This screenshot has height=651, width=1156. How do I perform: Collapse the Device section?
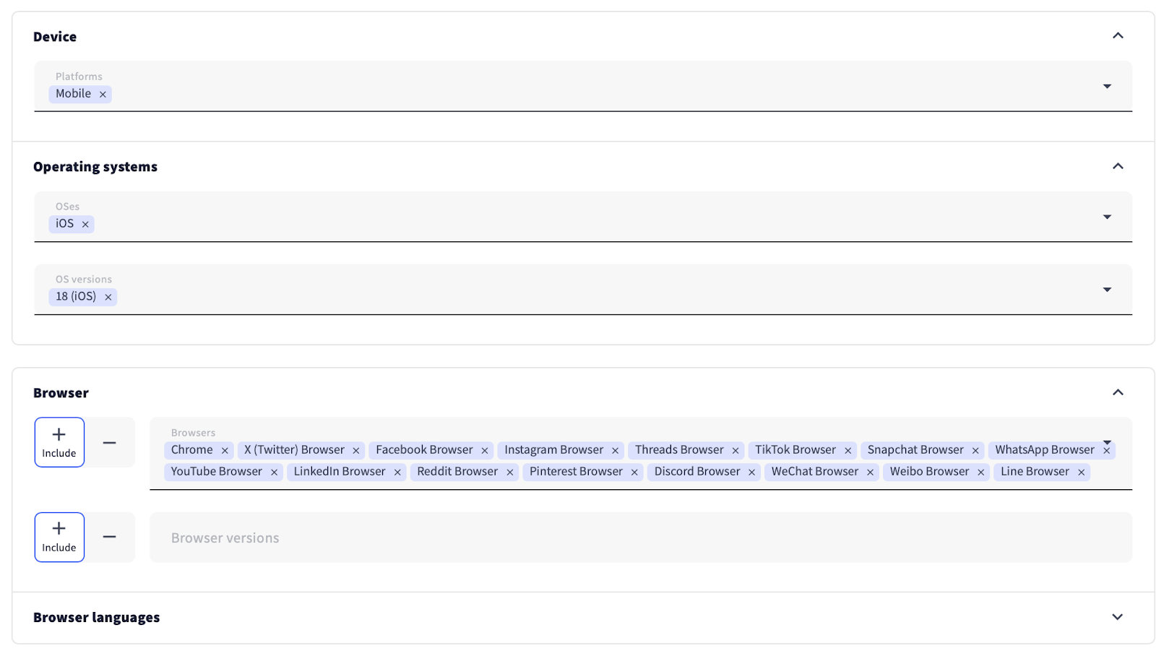tap(1118, 35)
